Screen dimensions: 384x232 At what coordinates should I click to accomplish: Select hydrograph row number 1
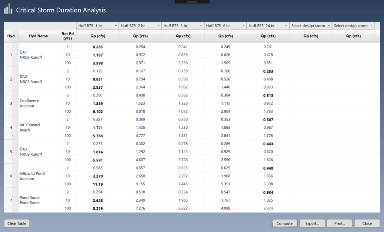[x=11, y=55]
